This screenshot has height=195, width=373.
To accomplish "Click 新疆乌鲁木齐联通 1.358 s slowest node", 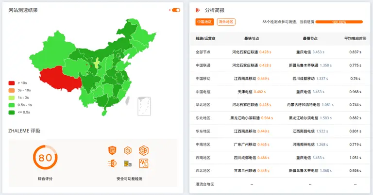I will click(x=310, y=65).
